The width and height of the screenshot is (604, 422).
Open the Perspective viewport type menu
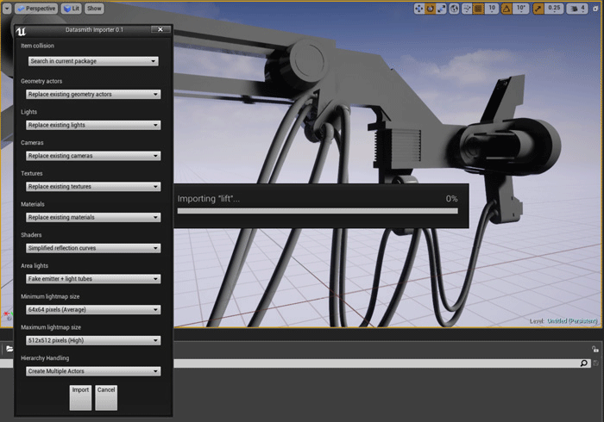(x=35, y=9)
